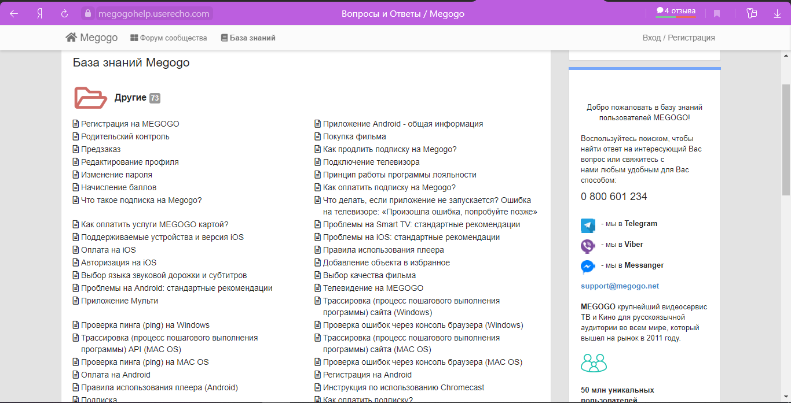This screenshot has width=791, height=403.
Task: Open the browser extensions icon
Action: [x=752, y=13]
